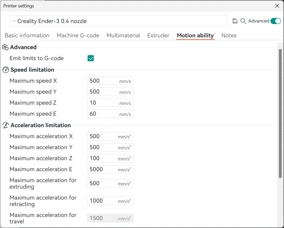Click the Maximum acceleration for travel field
This screenshot has width=284, height=228.
[x=110, y=218]
